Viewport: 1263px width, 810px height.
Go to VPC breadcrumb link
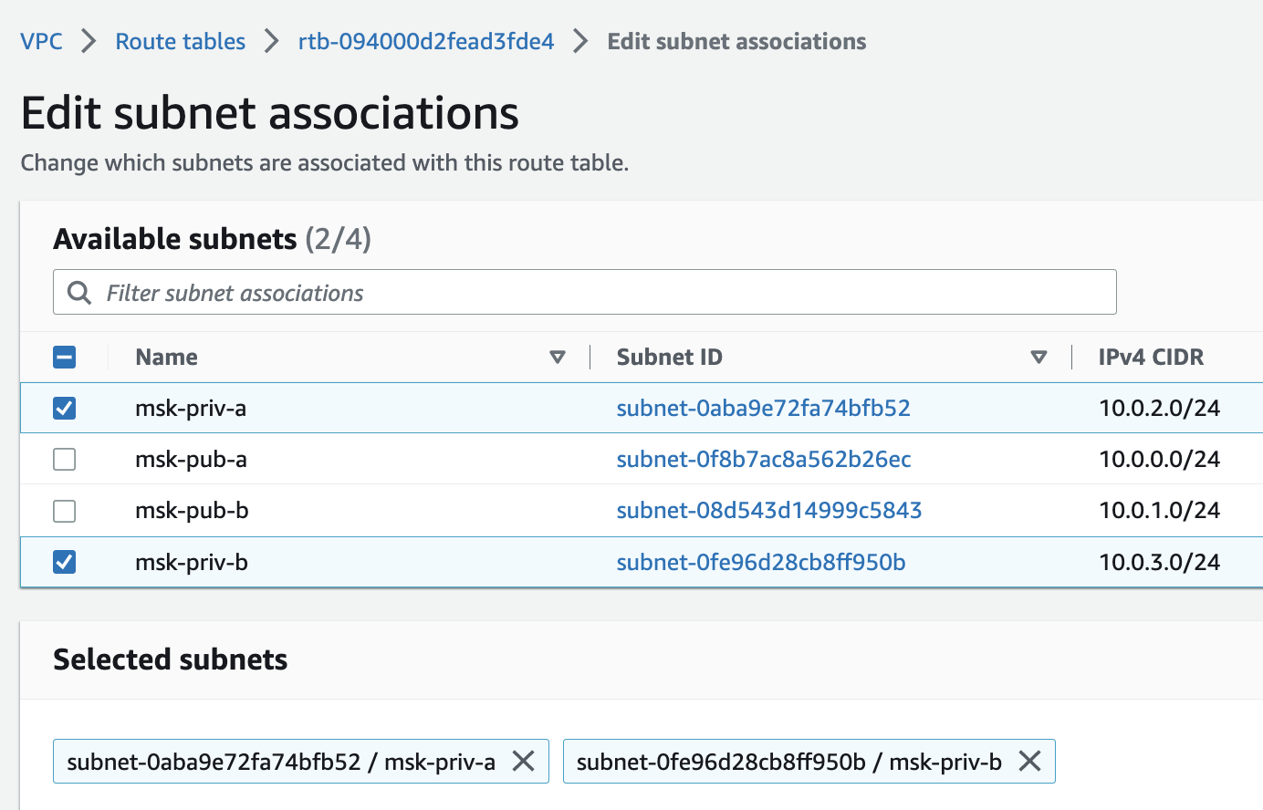tap(42, 41)
